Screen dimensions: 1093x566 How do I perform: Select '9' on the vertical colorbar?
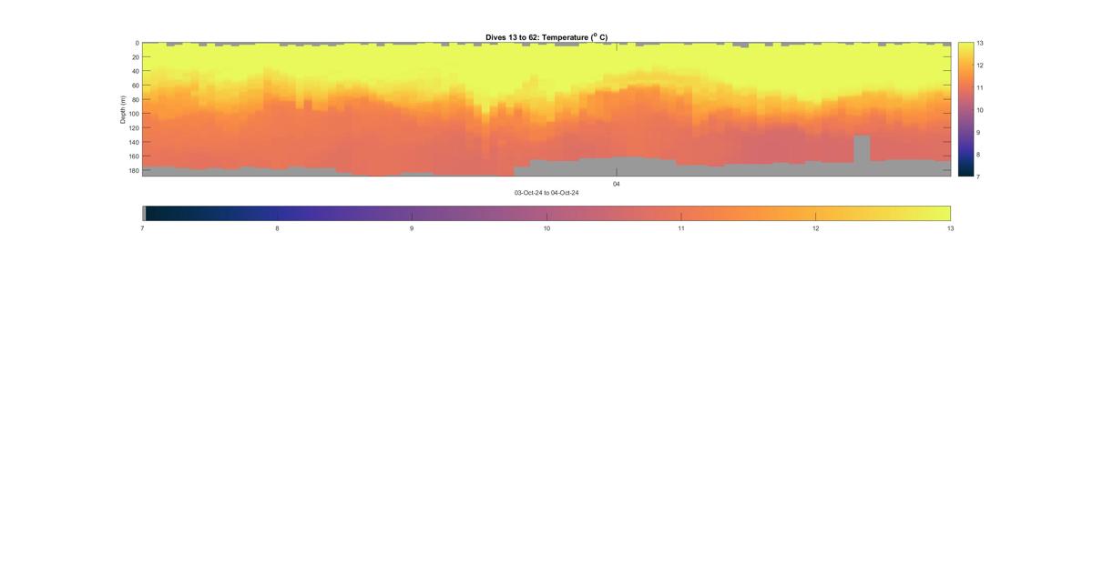(x=979, y=132)
